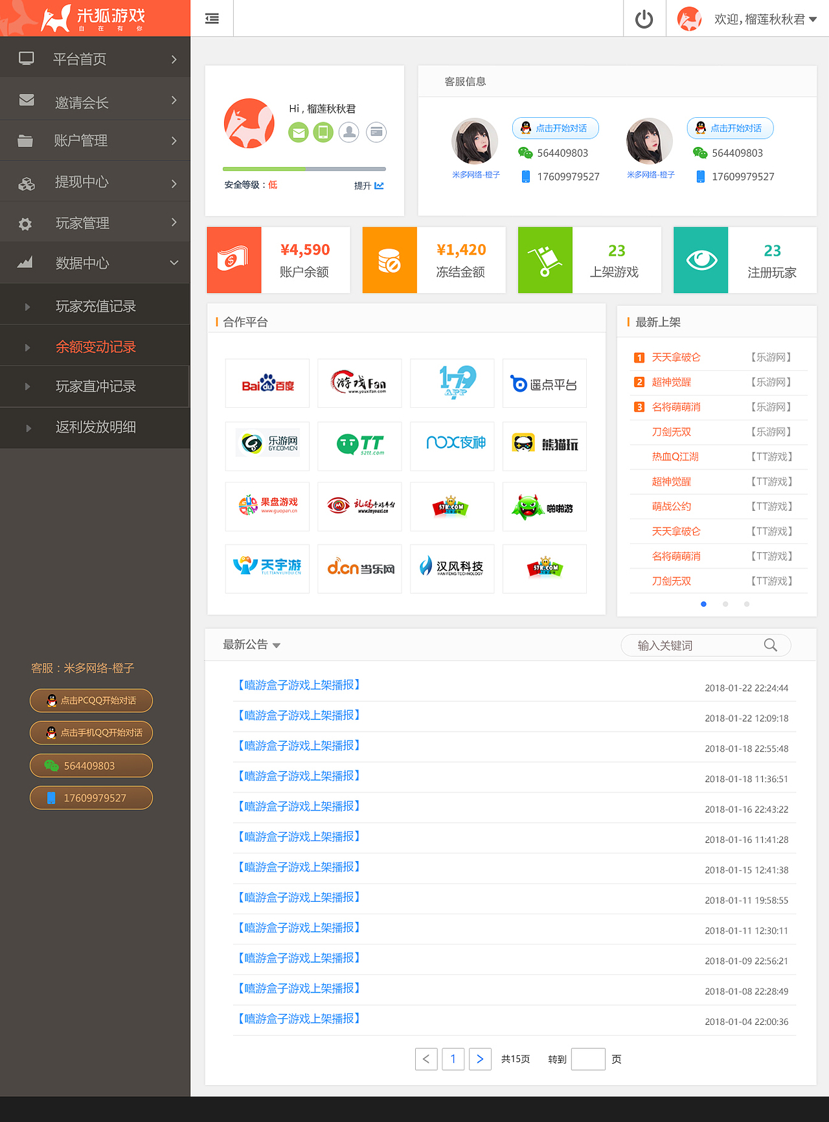Open the TT partner logo
Image resolution: width=829 pixels, height=1122 pixels.
tap(359, 446)
